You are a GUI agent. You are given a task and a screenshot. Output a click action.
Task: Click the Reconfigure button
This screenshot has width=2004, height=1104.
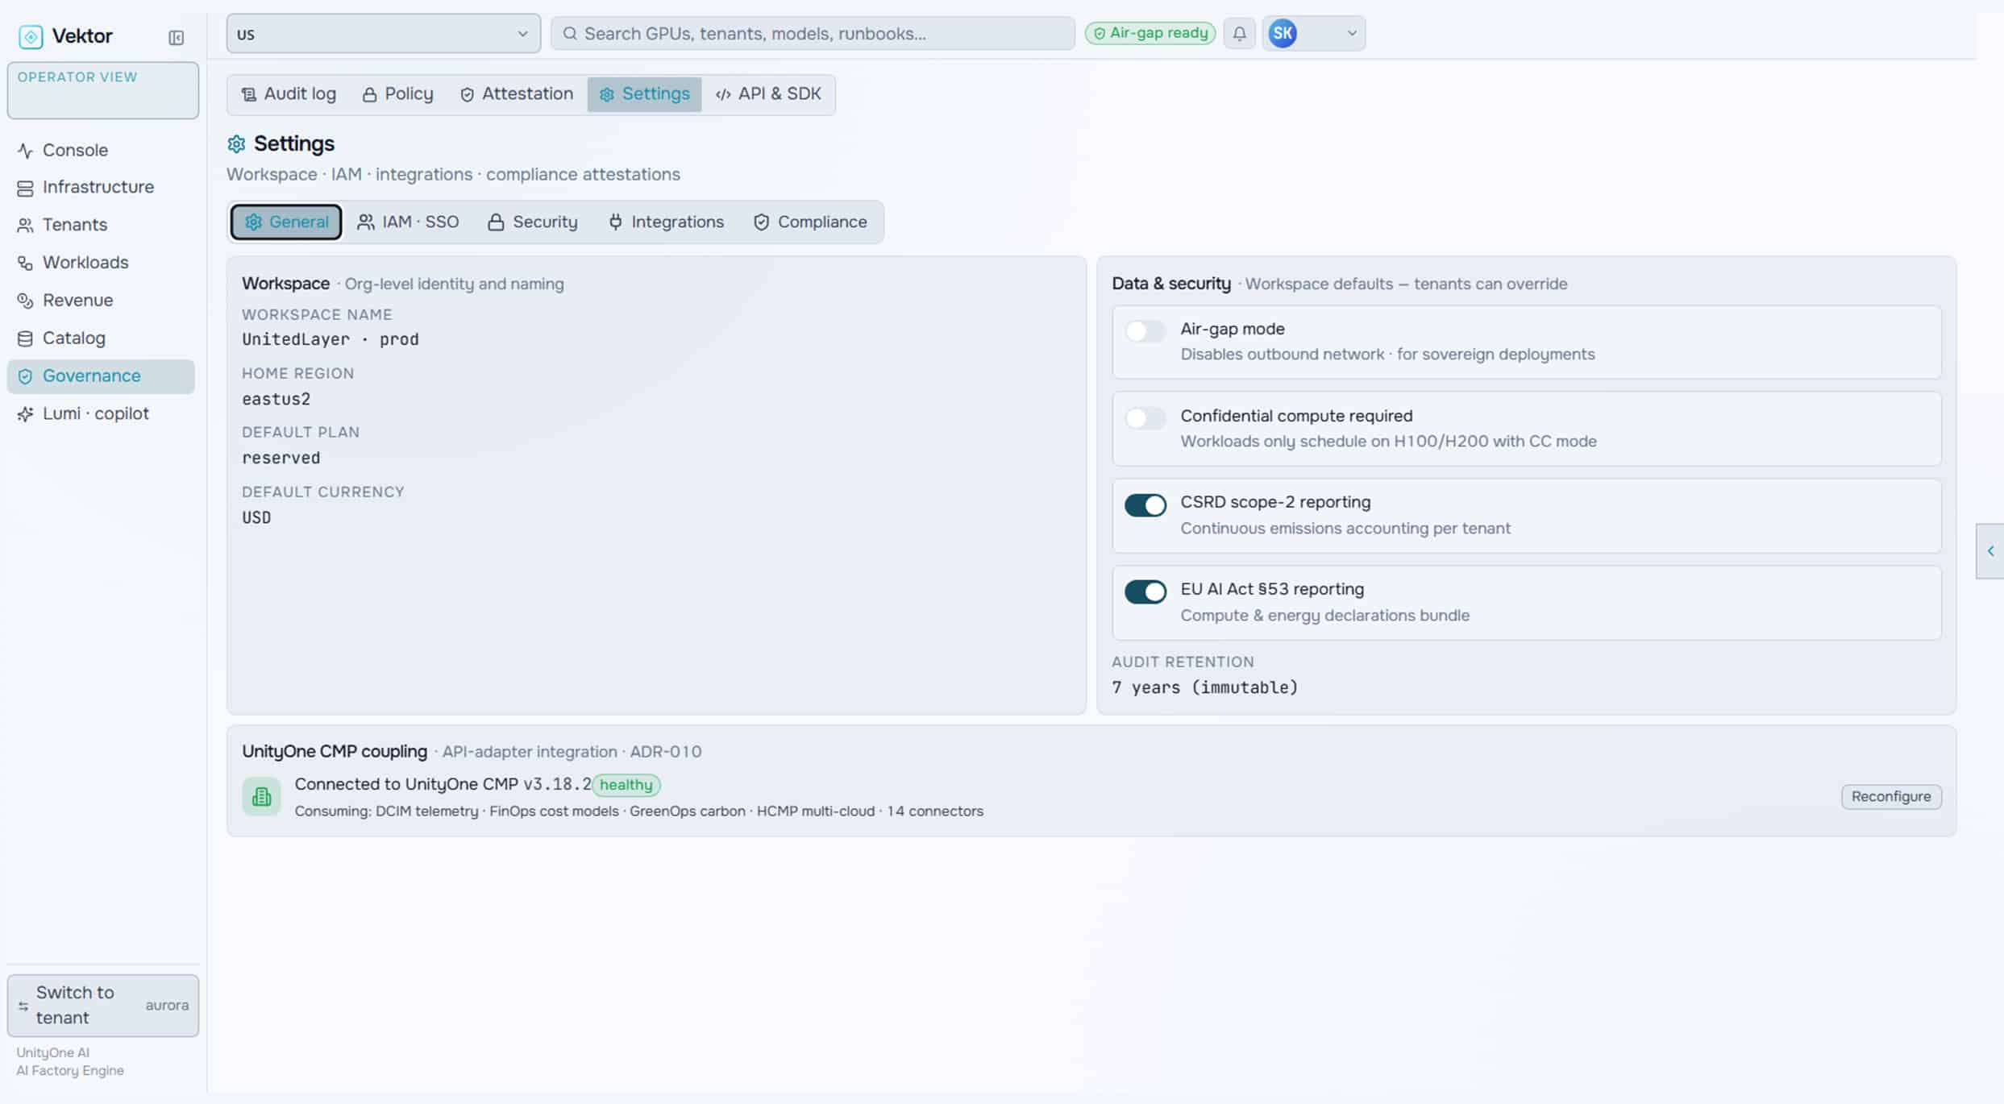pyautogui.click(x=1891, y=796)
